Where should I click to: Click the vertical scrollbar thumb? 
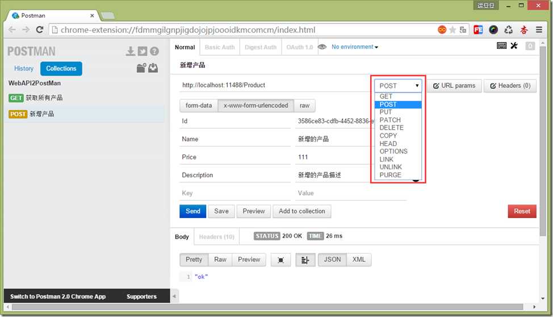click(543, 141)
